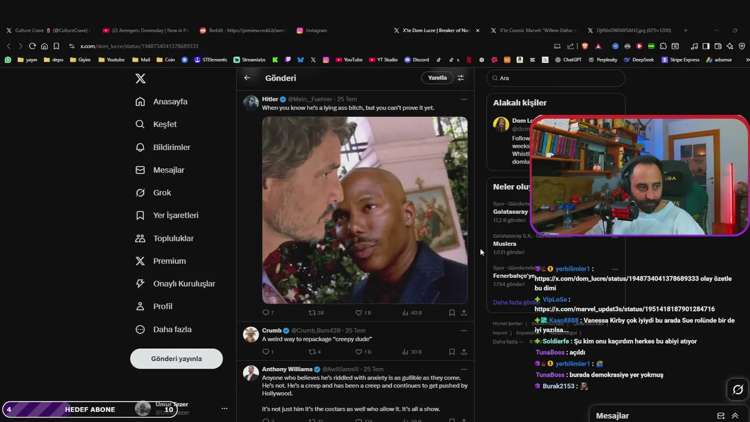The image size is (750, 422).
Task: Open the yayın bookmarks folder
Action: 27,60
